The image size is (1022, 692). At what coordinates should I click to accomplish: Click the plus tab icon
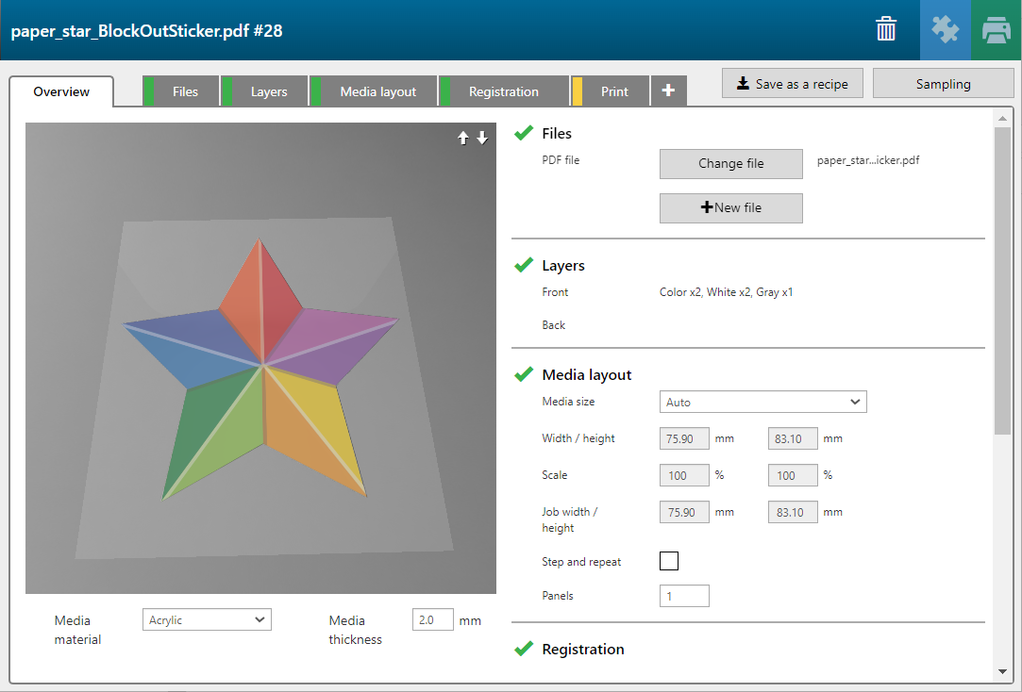click(x=668, y=91)
